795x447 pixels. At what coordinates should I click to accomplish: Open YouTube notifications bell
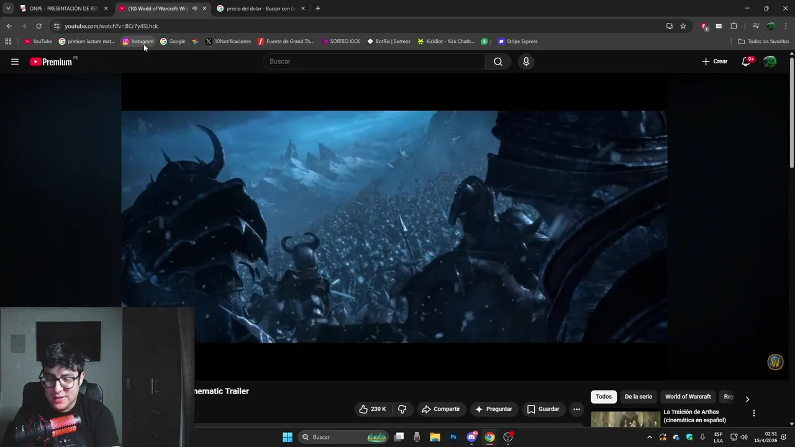747,61
